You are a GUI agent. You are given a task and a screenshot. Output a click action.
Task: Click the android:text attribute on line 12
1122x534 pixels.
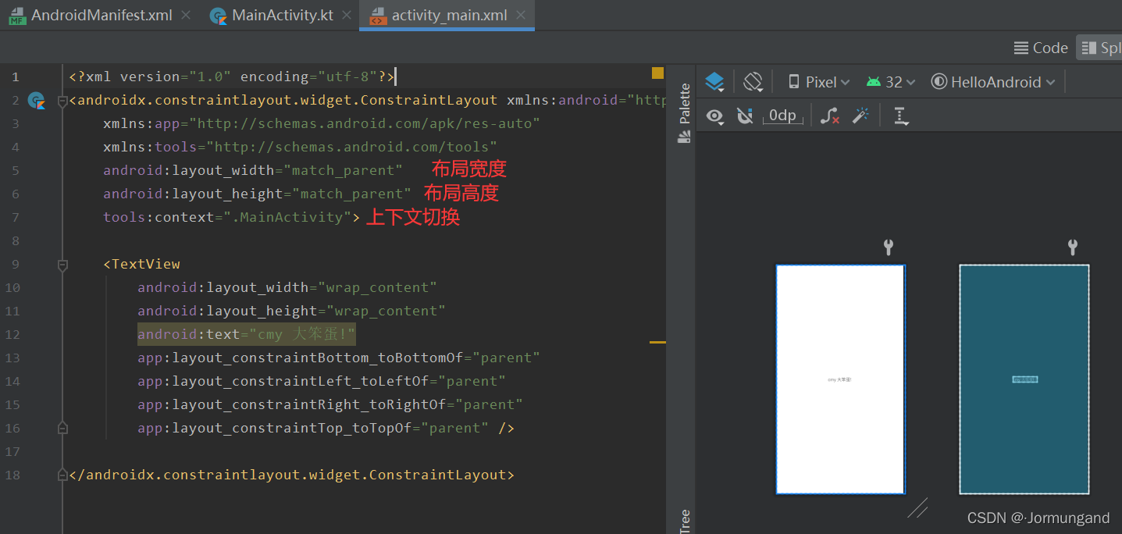click(x=247, y=334)
